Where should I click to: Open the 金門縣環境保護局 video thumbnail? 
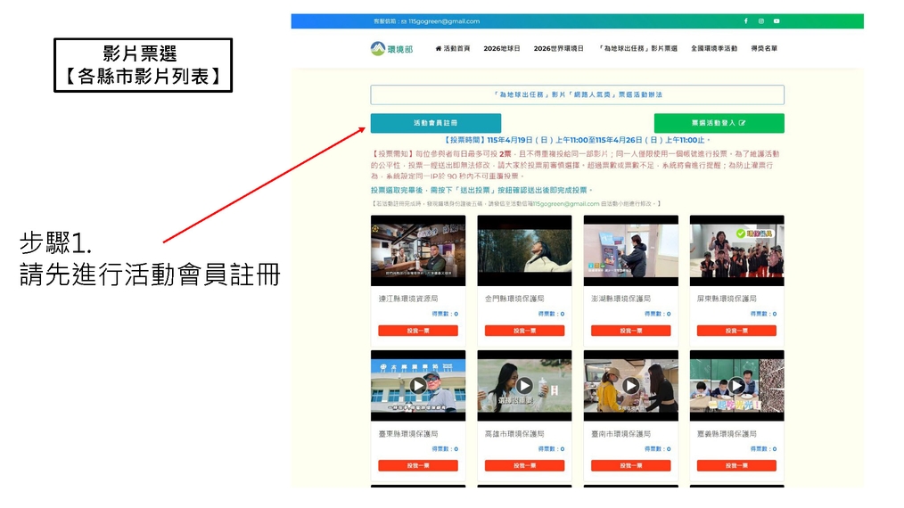(x=524, y=250)
